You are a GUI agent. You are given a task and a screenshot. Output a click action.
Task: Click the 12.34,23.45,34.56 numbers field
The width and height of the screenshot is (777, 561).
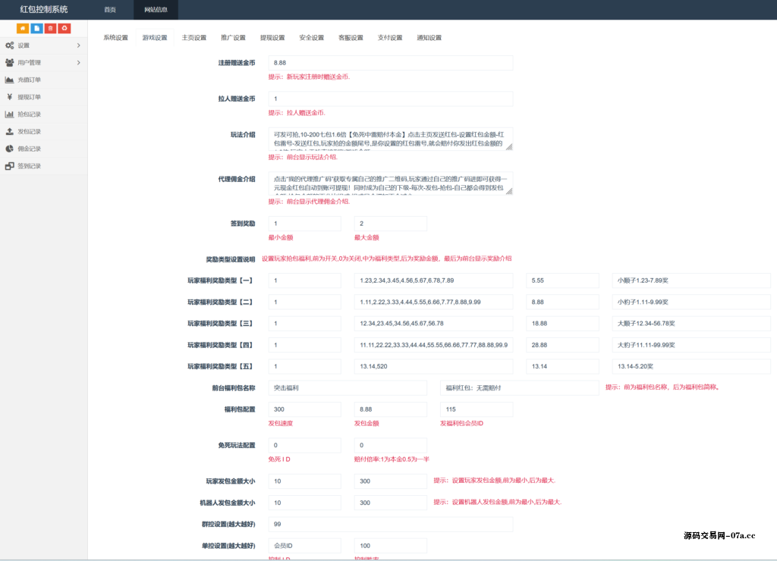coord(433,323)
